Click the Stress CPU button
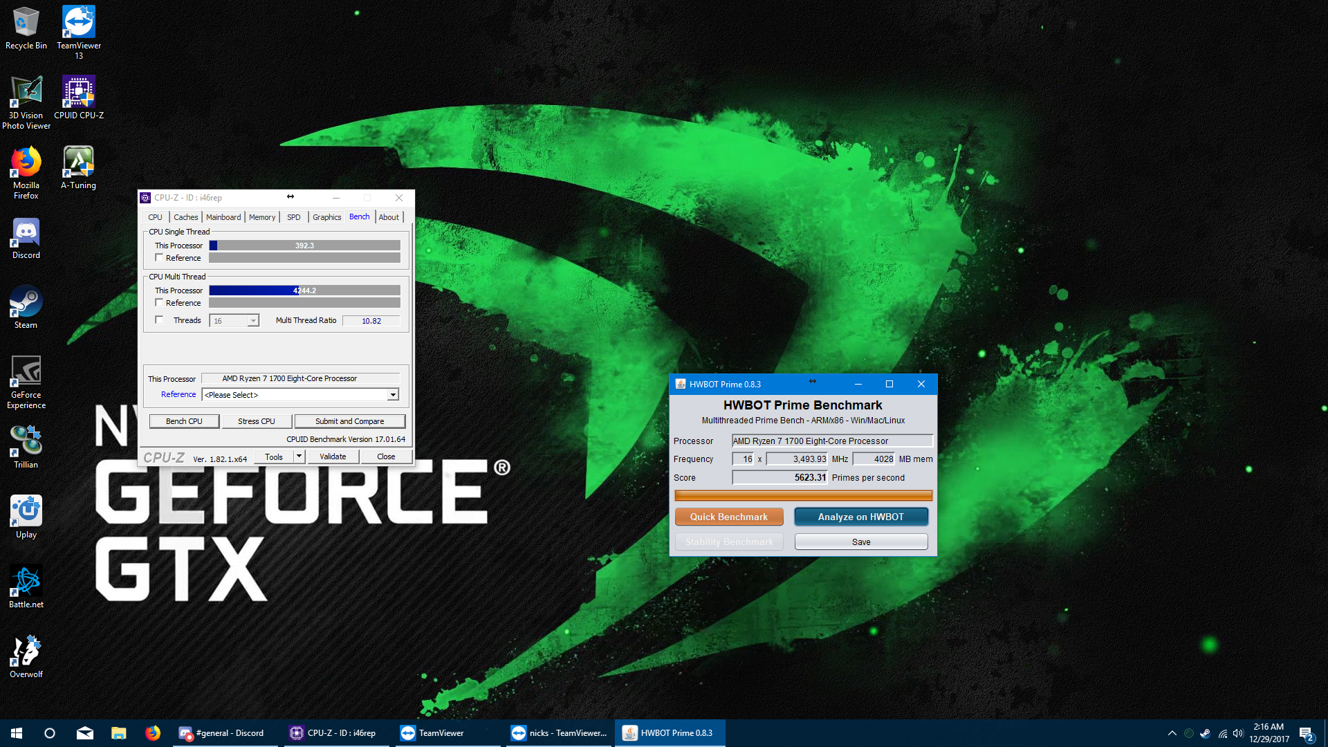The width and height of the screenshot is (1328, 747). click(257, 421)
